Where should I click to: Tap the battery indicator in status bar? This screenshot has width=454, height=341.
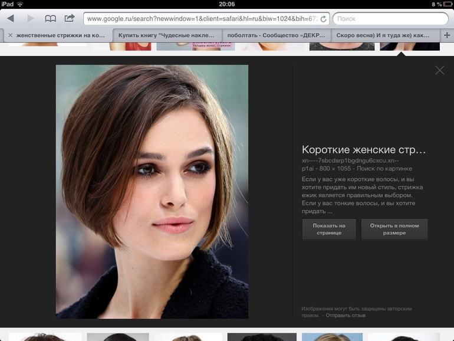(444, 4)
